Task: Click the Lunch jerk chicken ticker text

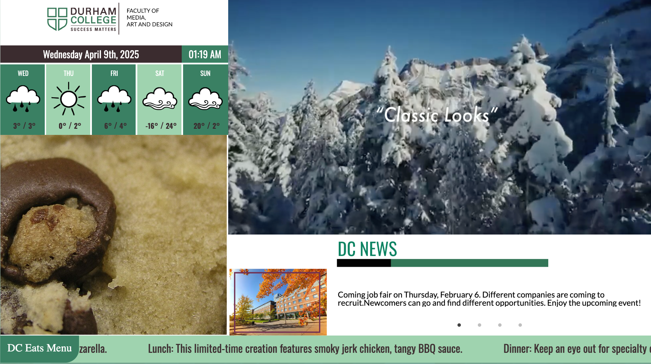Action: pos(305,349)
